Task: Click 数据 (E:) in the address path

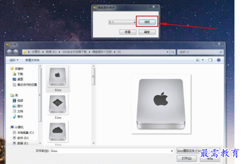Action: [x=51, y=52]
